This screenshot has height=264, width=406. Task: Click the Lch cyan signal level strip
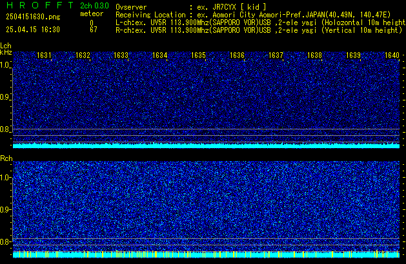pyautogui.click(x=206, y=146)
